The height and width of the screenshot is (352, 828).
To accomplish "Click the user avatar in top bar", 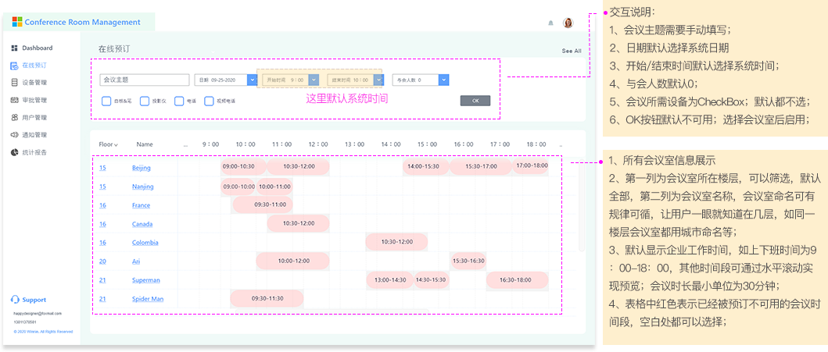I will (568, 23).
